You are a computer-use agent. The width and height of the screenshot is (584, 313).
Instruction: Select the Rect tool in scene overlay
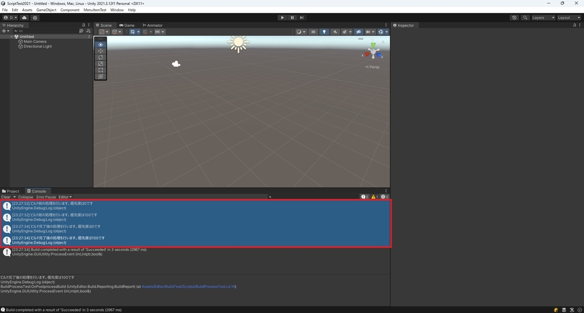pos(101,70)
